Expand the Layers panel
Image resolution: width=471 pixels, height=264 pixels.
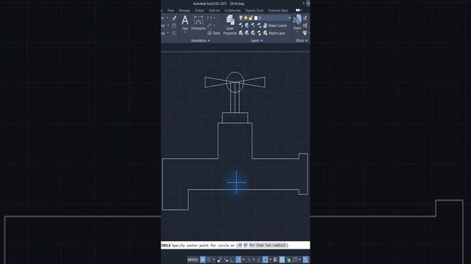tap(257, 40)
